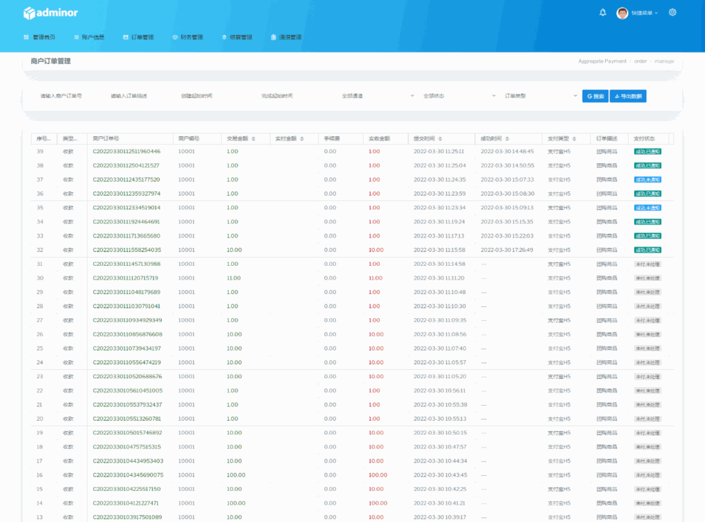Click the order link C2022033011251960446

[x=127, y=151]
